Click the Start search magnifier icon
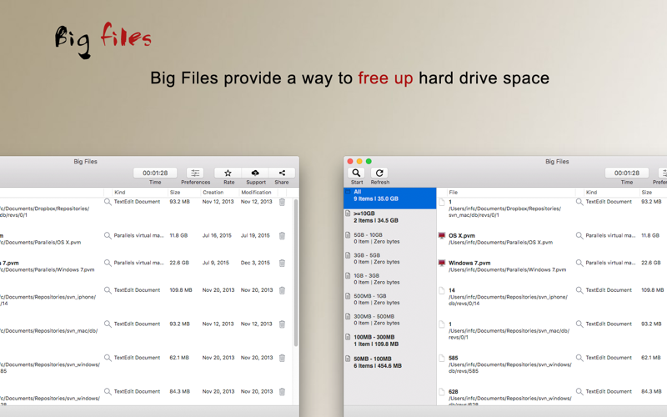The image size is (667, 417). [357, 173]
